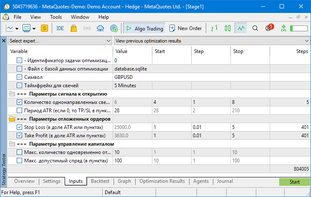Switch to candlestick chart icon
The height and width of the screenshot is (197, 311).
pyautogui.click(x=228, y=28)
